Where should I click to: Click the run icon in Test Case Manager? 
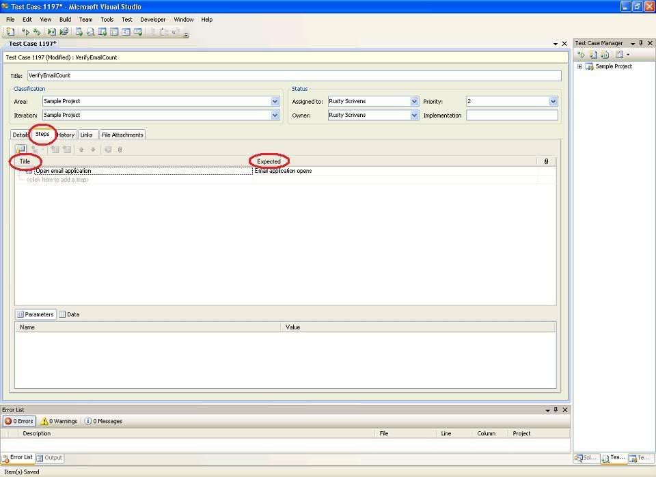coord(581,55)
